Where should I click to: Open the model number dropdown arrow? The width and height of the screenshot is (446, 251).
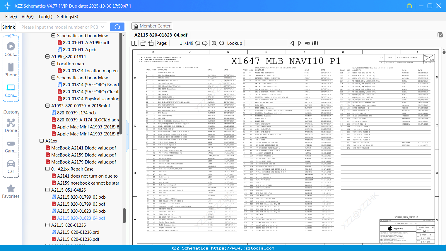[102, 27]
